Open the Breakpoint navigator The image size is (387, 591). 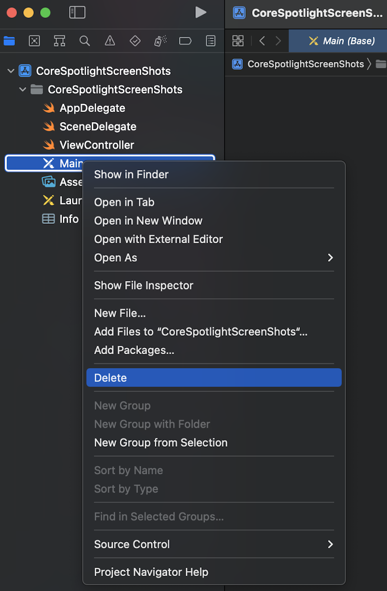185,41
